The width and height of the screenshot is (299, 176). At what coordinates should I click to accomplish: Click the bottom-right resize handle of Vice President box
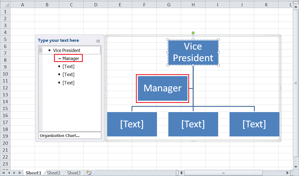(218, 65)
